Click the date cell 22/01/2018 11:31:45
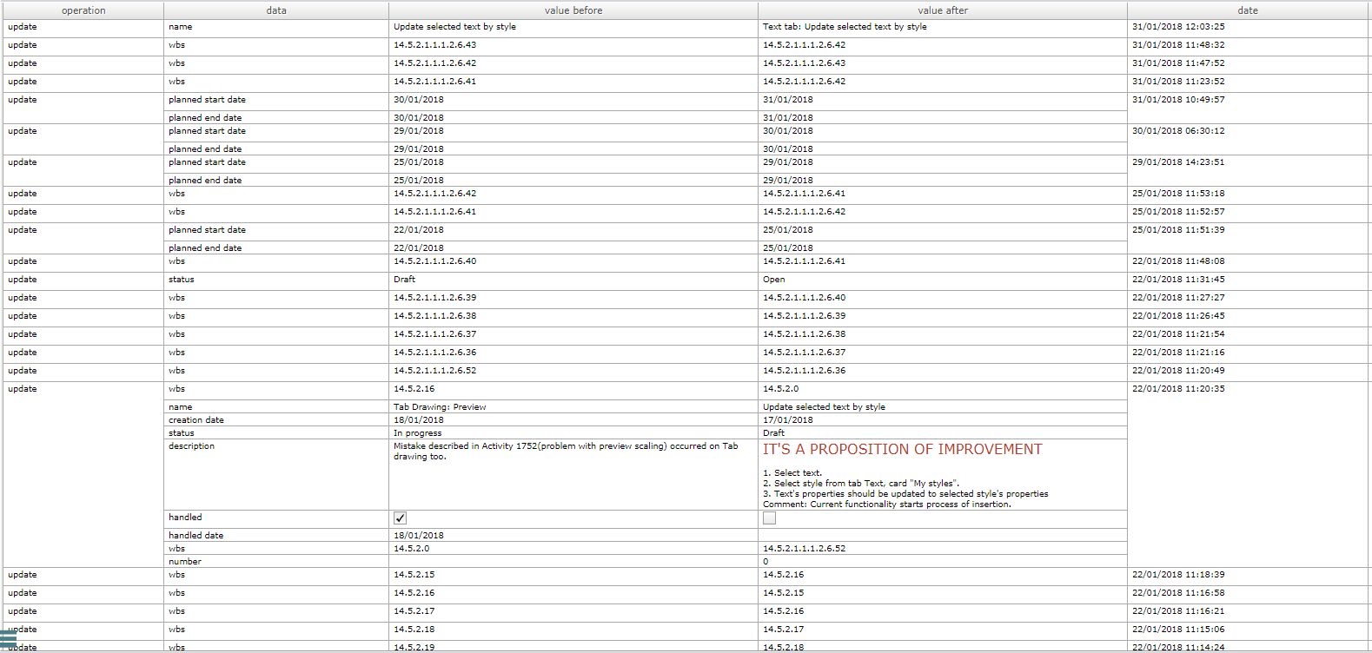This screenshot has height=653, width=1372. (1178, 280)
